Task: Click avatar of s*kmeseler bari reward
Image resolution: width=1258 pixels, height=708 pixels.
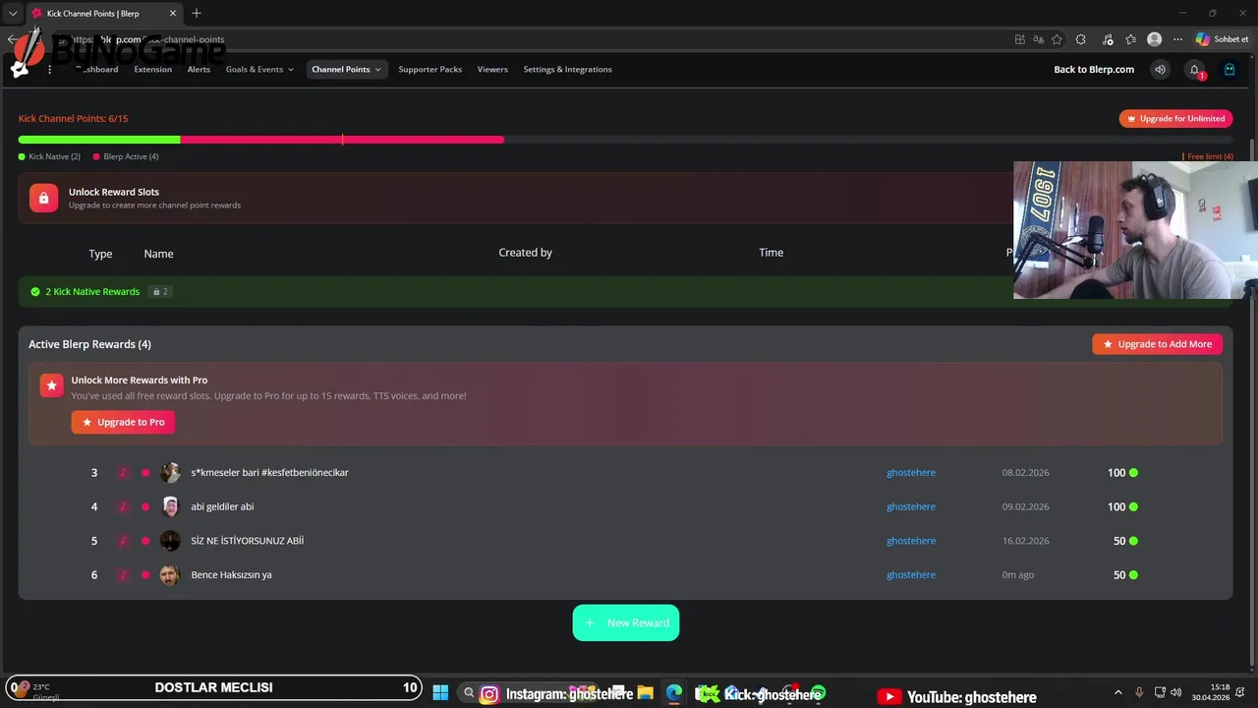Action: (x=170, y=473)
